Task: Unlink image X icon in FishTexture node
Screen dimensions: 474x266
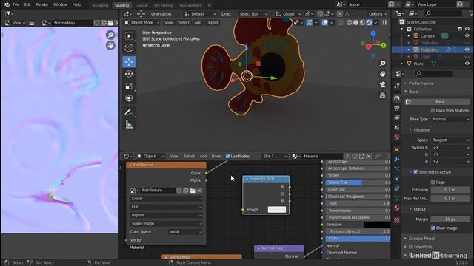Action: click(x=199, y=191)
